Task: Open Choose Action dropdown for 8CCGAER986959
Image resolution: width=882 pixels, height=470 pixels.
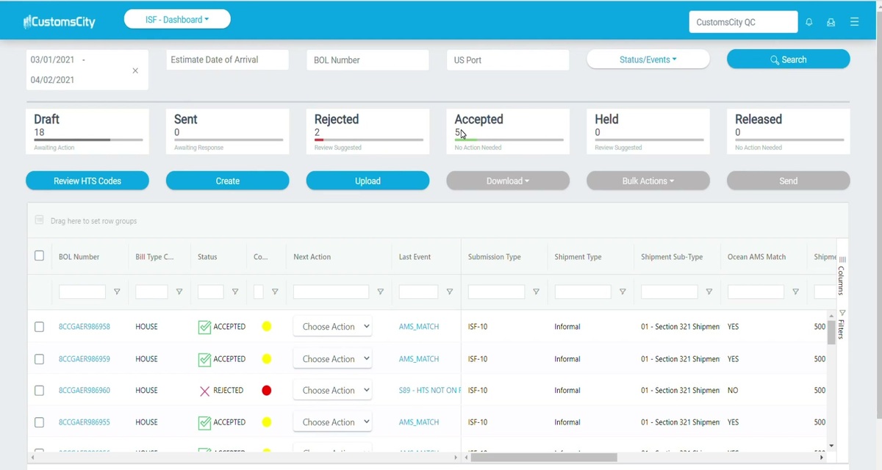Action: point(332,359)
